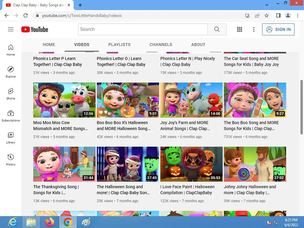Close the Clap Clap Baby tab
The image size is (304, 228).
[69, 5]
